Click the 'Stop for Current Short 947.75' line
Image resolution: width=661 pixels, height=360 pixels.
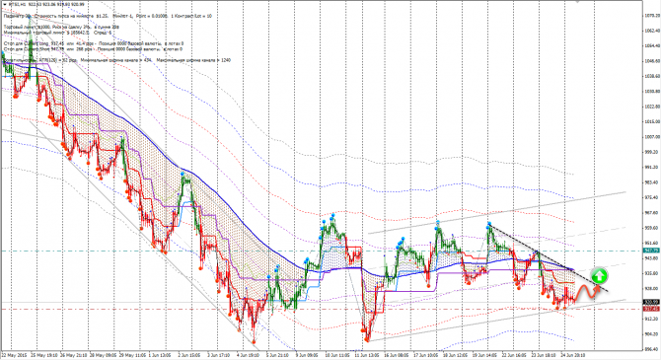93,49
